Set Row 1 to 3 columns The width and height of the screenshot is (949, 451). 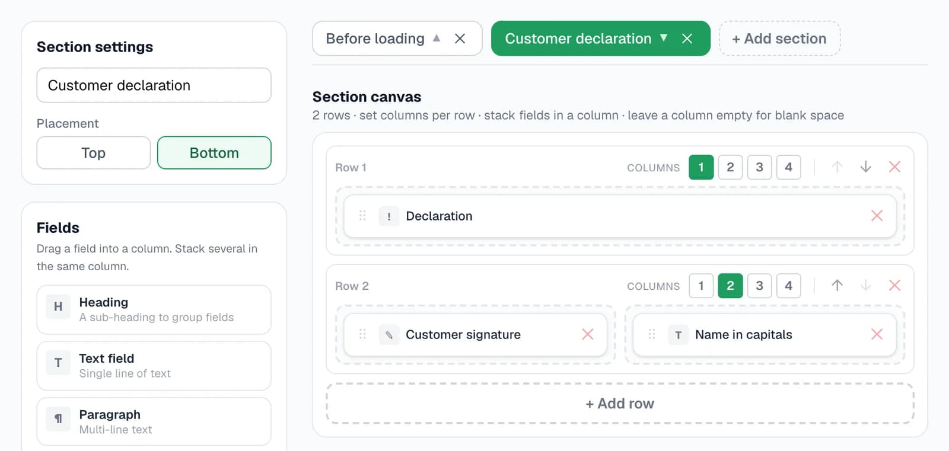(x=759, y=167)
